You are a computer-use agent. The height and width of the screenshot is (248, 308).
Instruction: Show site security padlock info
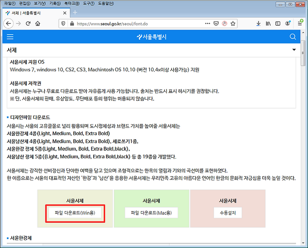tap(72, 24)
